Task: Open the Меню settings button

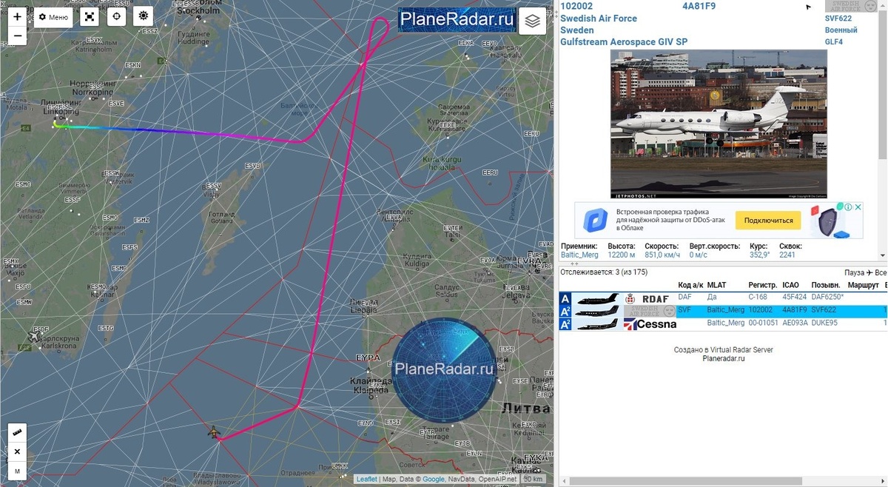Action: point(53,17)
